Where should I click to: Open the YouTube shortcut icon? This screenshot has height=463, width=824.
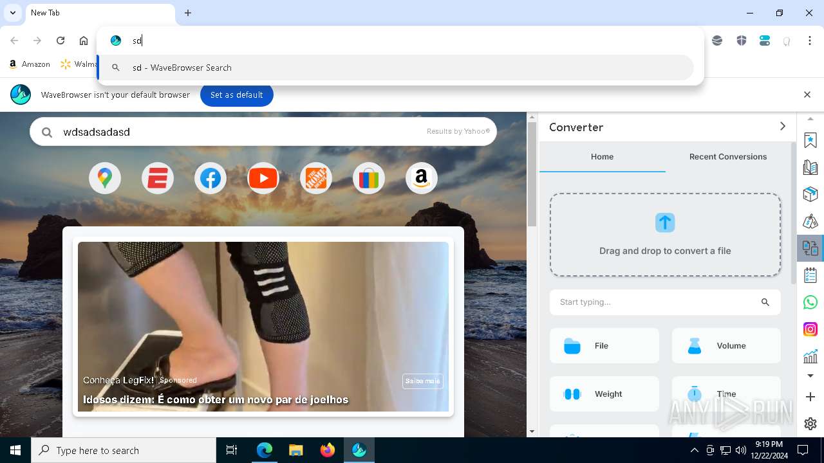(x=263, y=178)
